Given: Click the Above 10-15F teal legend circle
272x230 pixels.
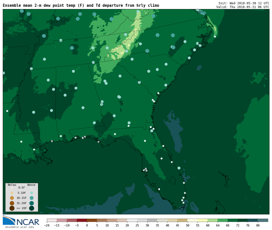Looking at the screenshot, I should [31, 198].
